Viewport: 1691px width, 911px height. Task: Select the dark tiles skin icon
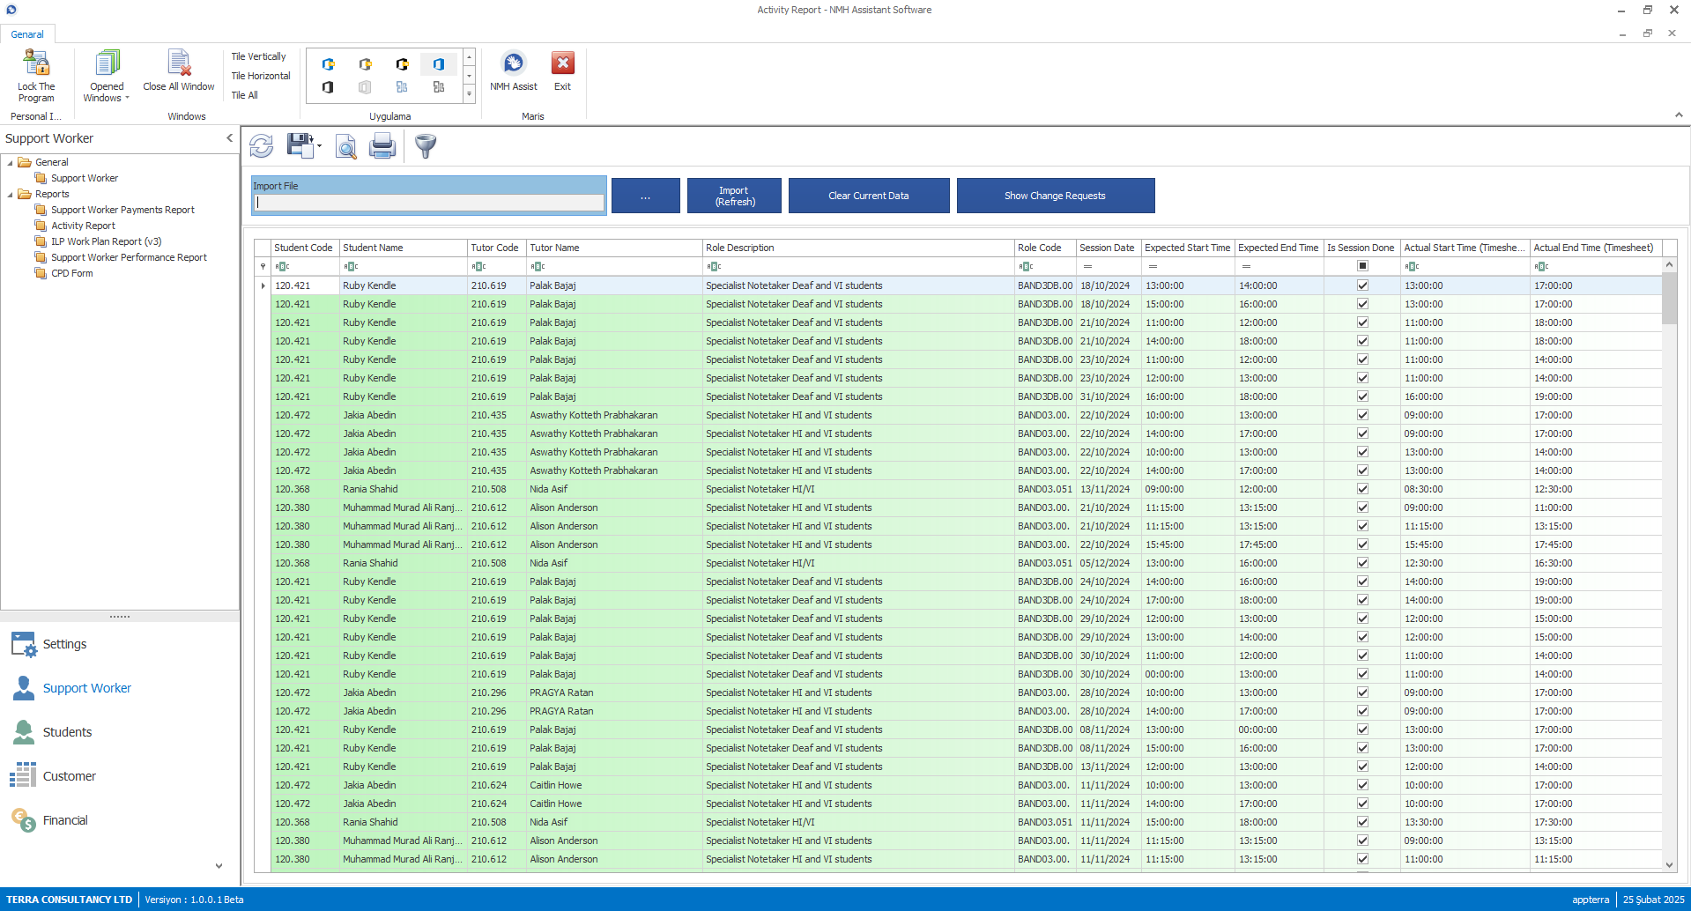(x=439, y=87)
